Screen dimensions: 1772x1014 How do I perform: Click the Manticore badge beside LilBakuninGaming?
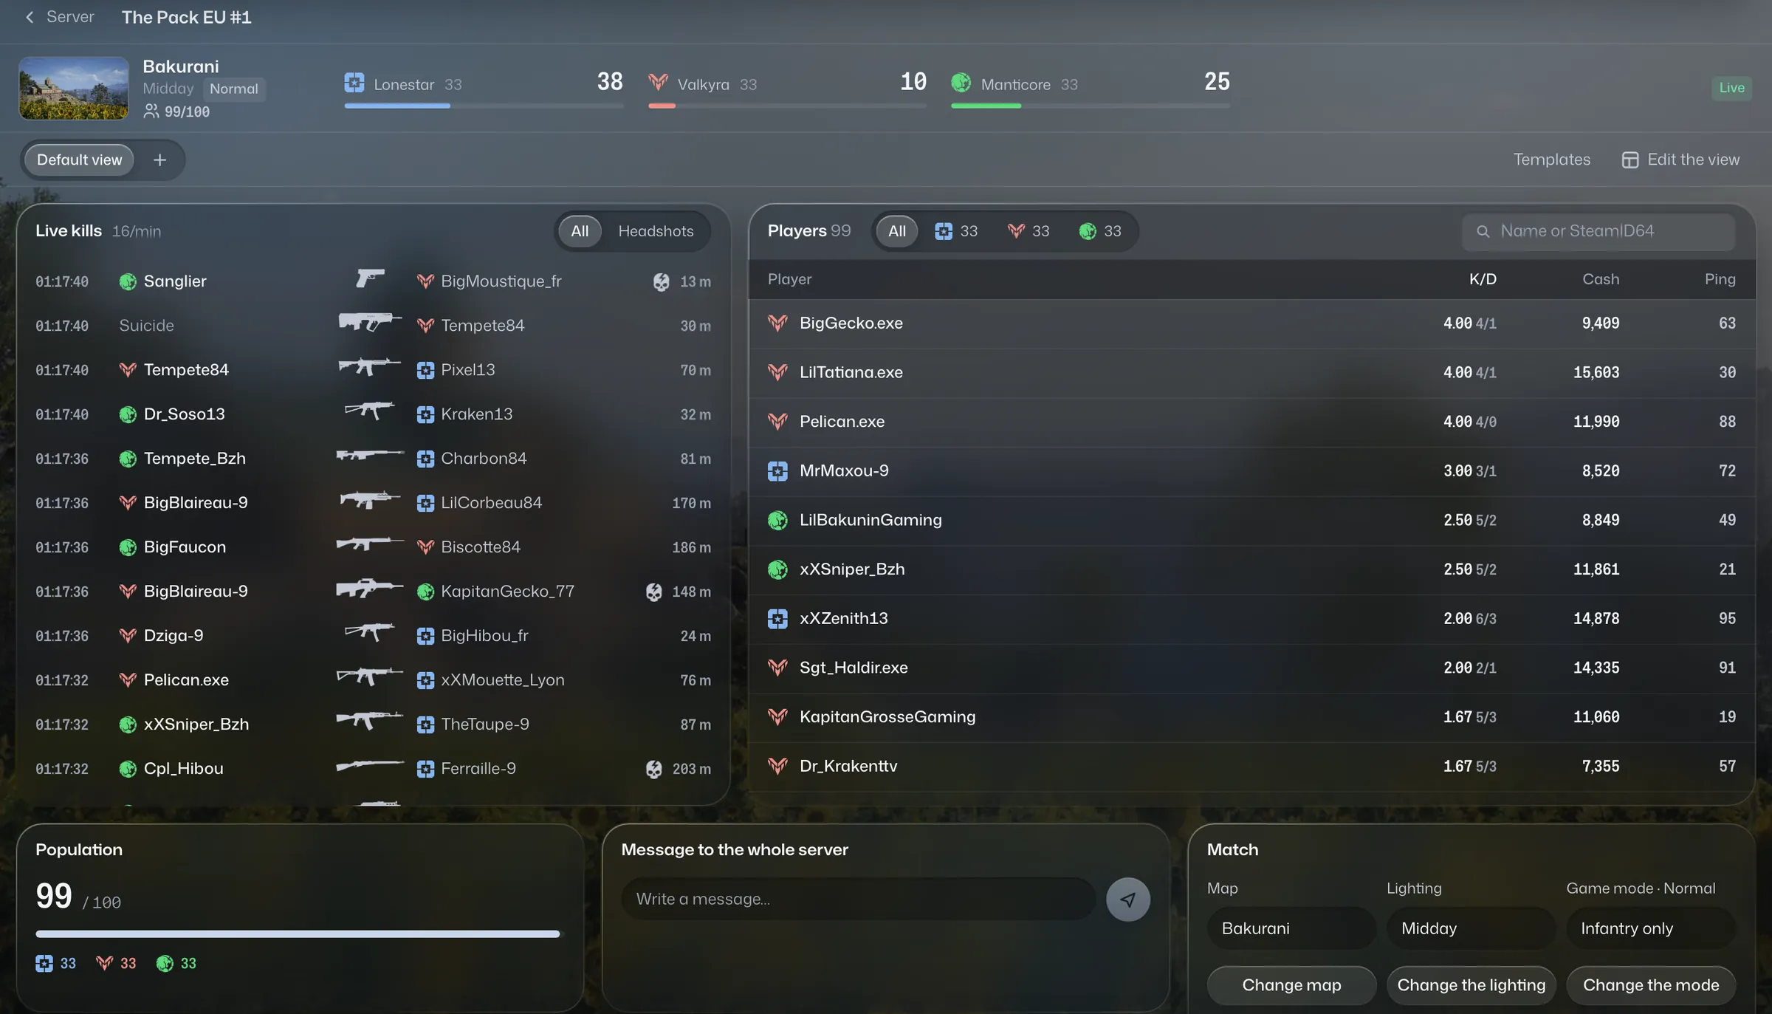pyautogui.click(x=777, y=520)
